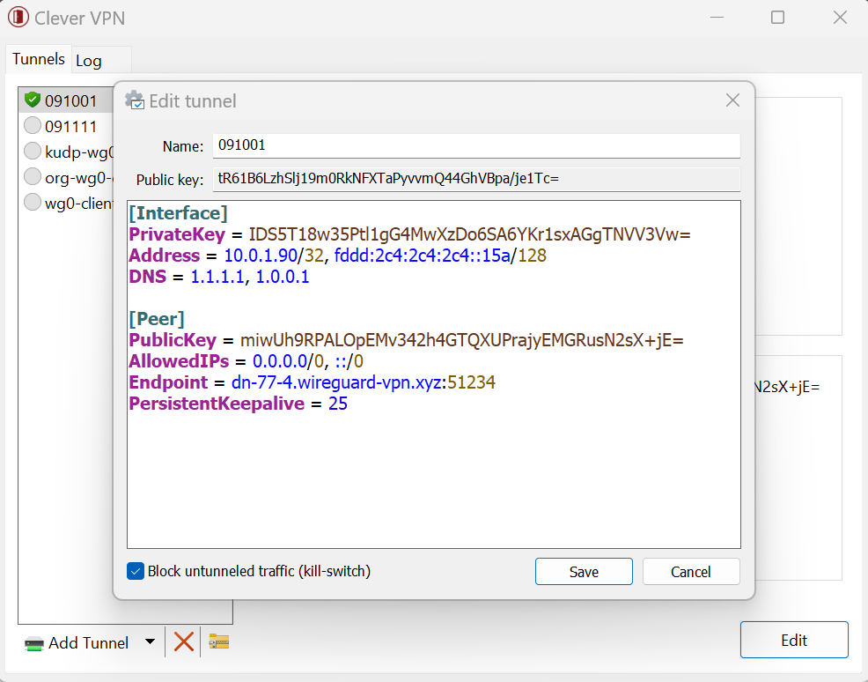Click the endpoint port 51234
The width and height of the screenshot is (868, 682).
471,382
